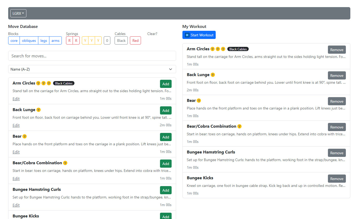Select the Bungee Kicks title in My Workout

coord(200,178)
